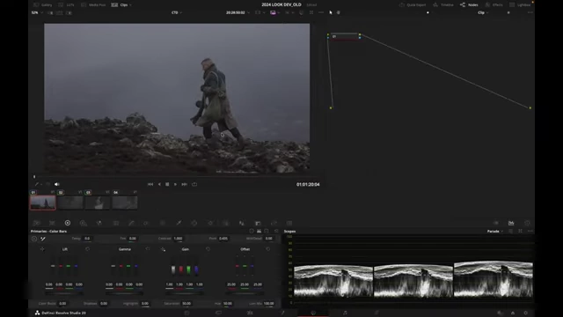The height and width of the screenshot is (317, 563).
Task: Show the Scopes panel icon
Action: coord(511,223)
